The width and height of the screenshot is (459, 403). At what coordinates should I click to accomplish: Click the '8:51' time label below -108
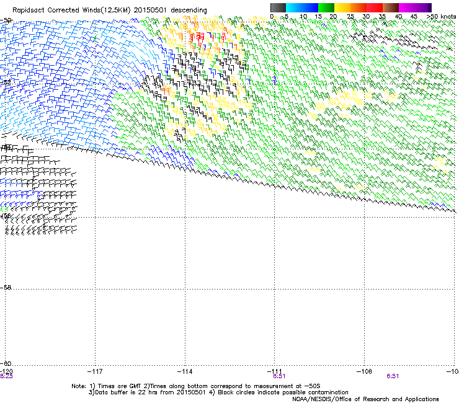[393, 376]
